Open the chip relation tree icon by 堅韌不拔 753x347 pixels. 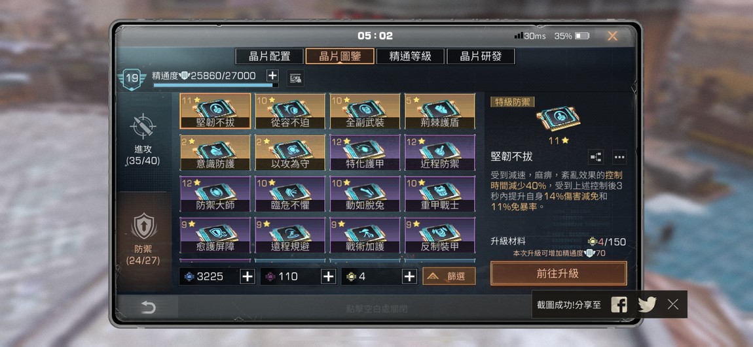595,157
